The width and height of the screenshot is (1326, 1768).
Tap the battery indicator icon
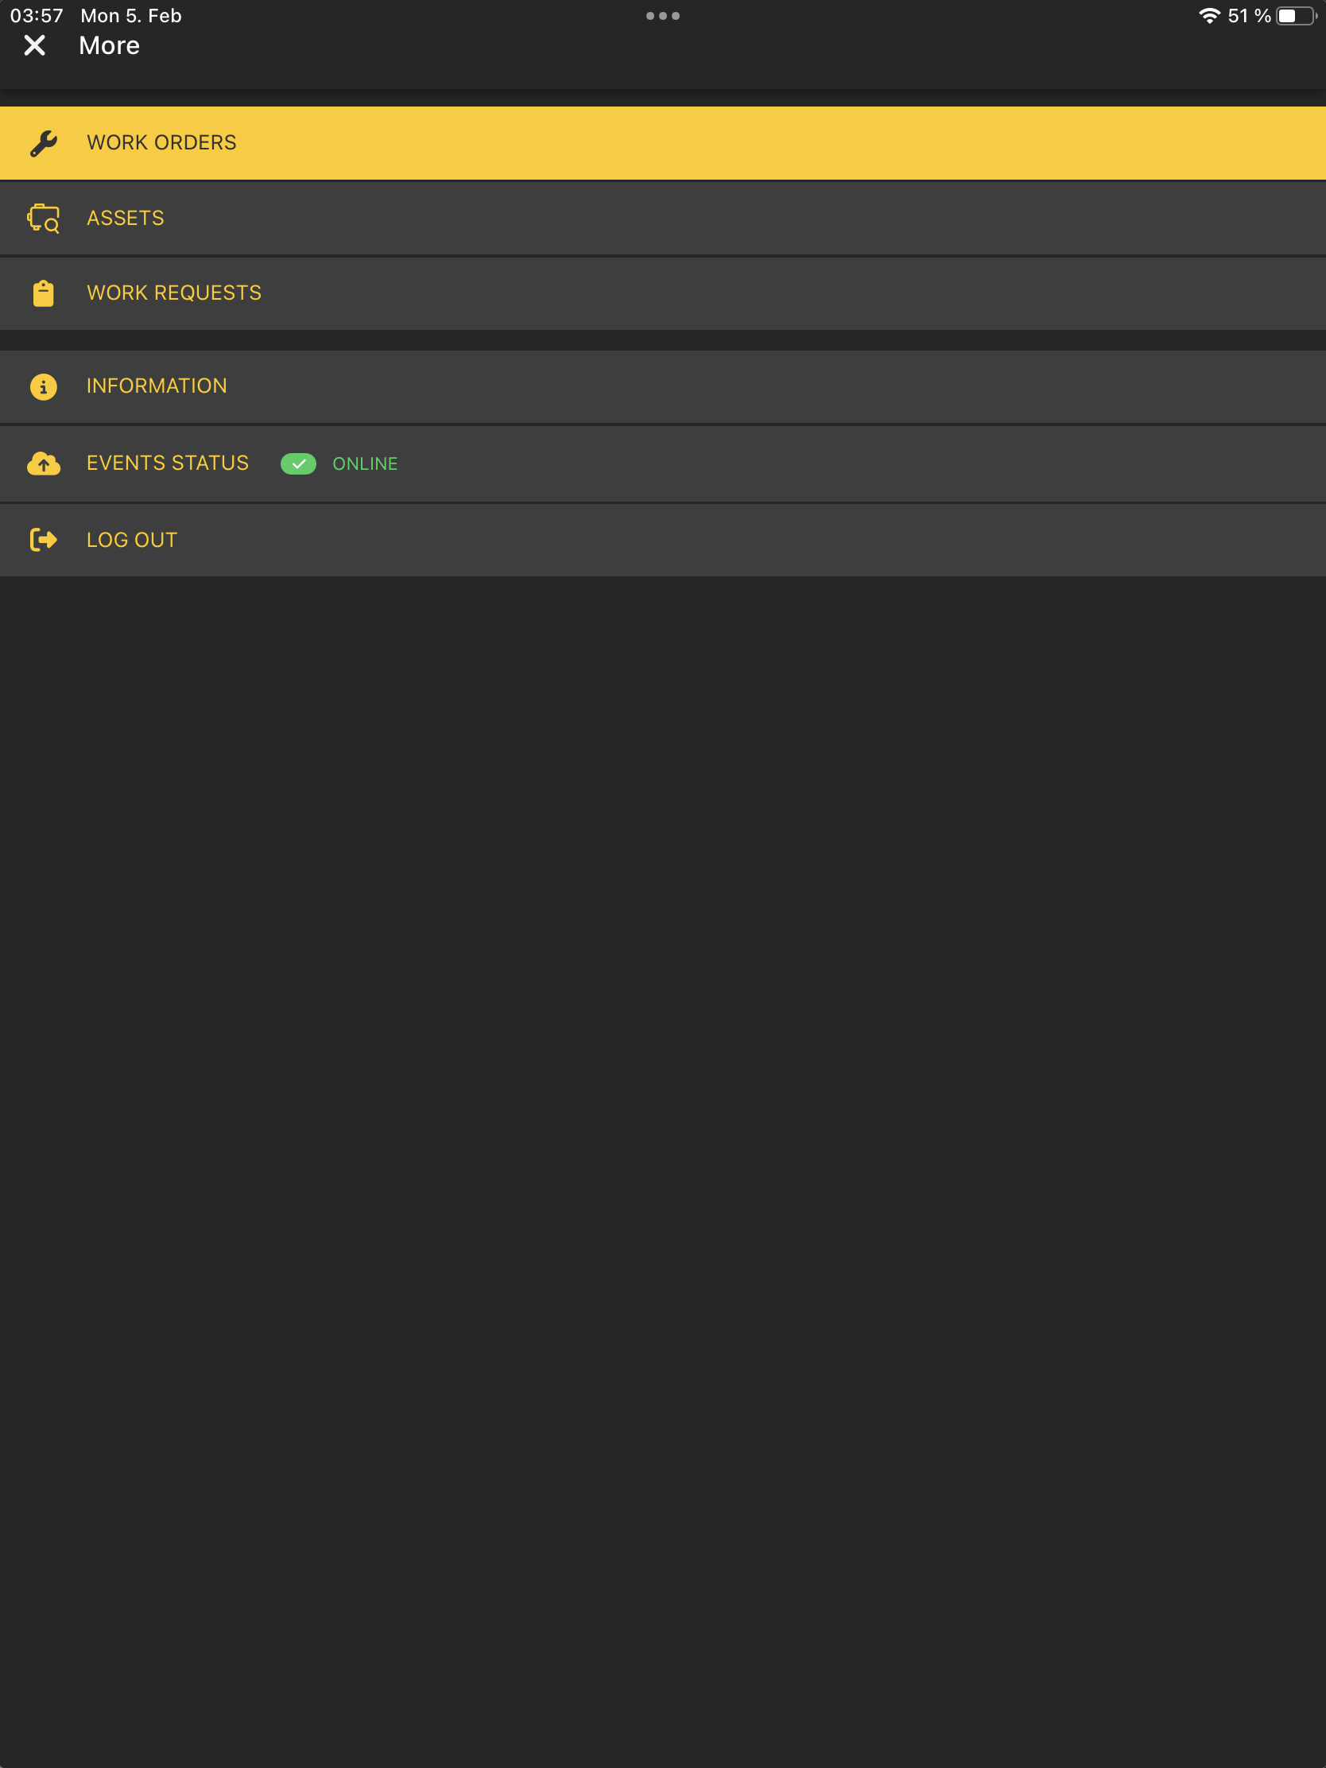[1297, 16]
